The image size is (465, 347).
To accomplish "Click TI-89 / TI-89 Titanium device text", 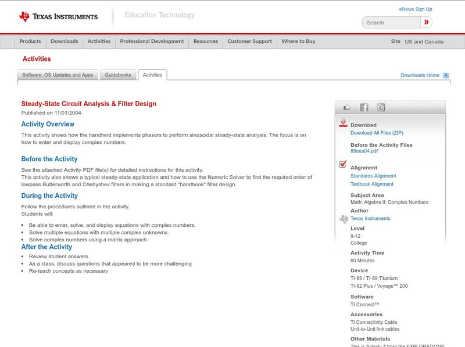I will tap(374, 279).
